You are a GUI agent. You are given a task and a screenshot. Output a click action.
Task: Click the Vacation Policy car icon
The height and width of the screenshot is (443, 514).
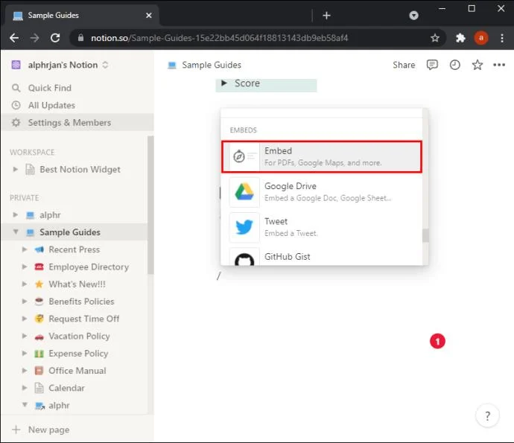39,337
